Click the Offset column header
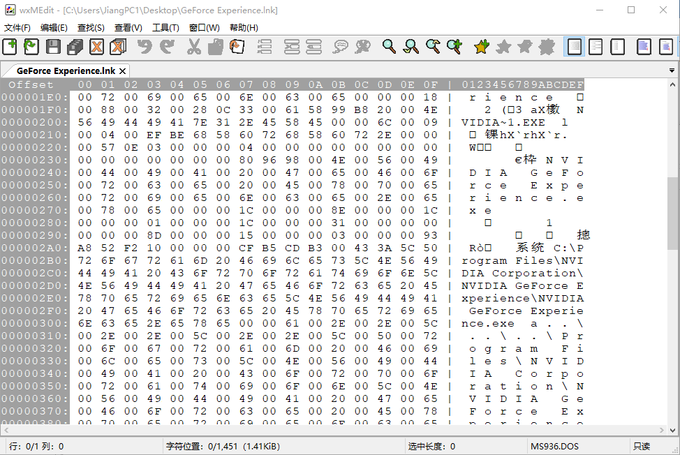Viewport: 680px width, 455px height. click(x=31, y=84)
